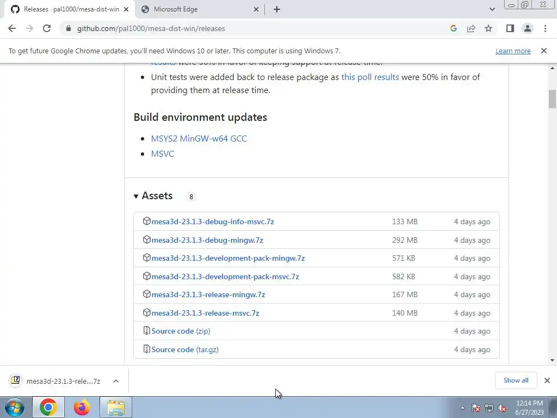Screen dimensions: 557x418
Task: Open the tab search dropdown arrow
Action: [492, 9]
